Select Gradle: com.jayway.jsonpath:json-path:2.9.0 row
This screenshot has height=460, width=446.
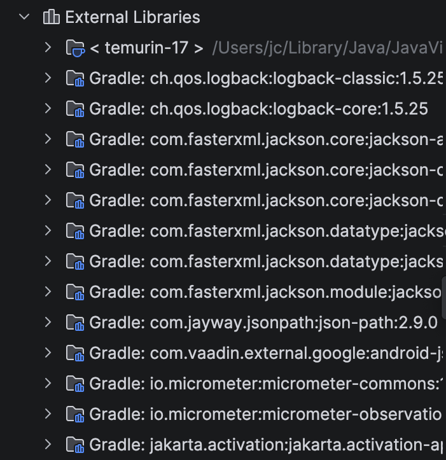(x=223, y=322)
